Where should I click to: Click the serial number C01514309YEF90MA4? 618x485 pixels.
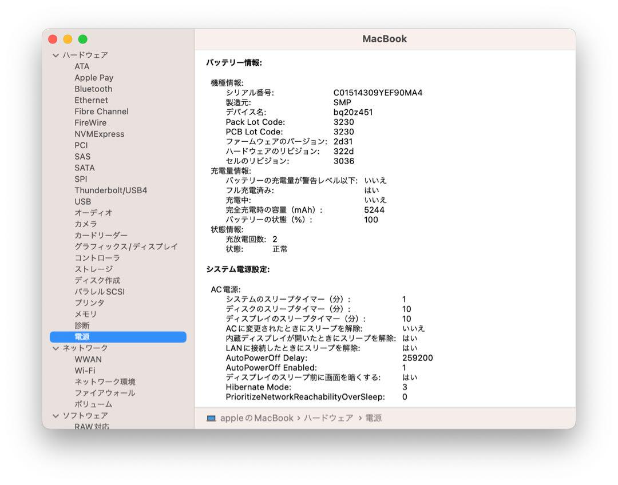378,93
